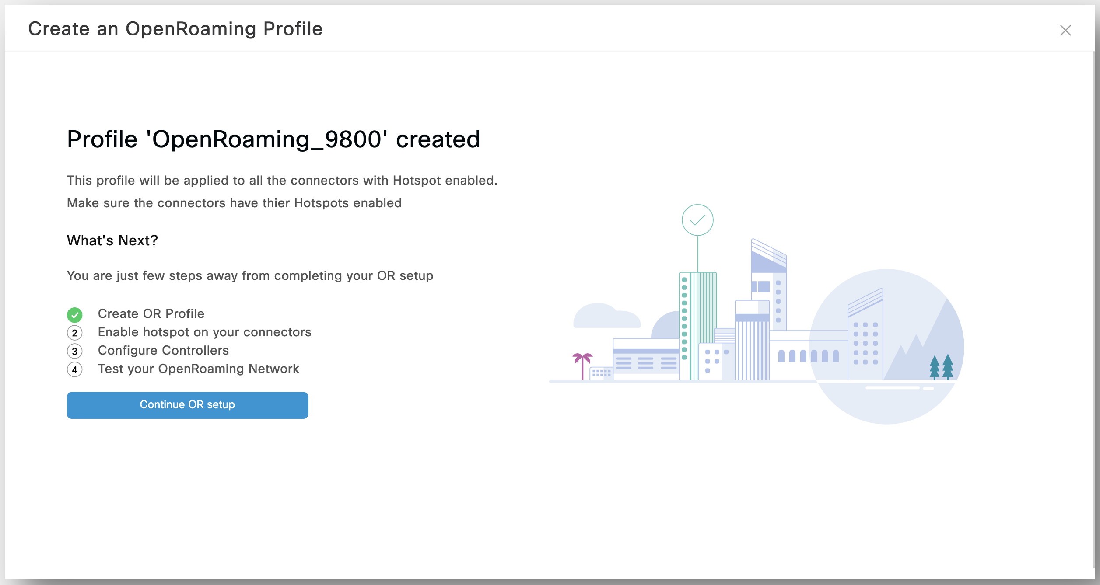The image size is (1100, 585).
Task: Select the step 2 circle icon
Action: point(75,333)
